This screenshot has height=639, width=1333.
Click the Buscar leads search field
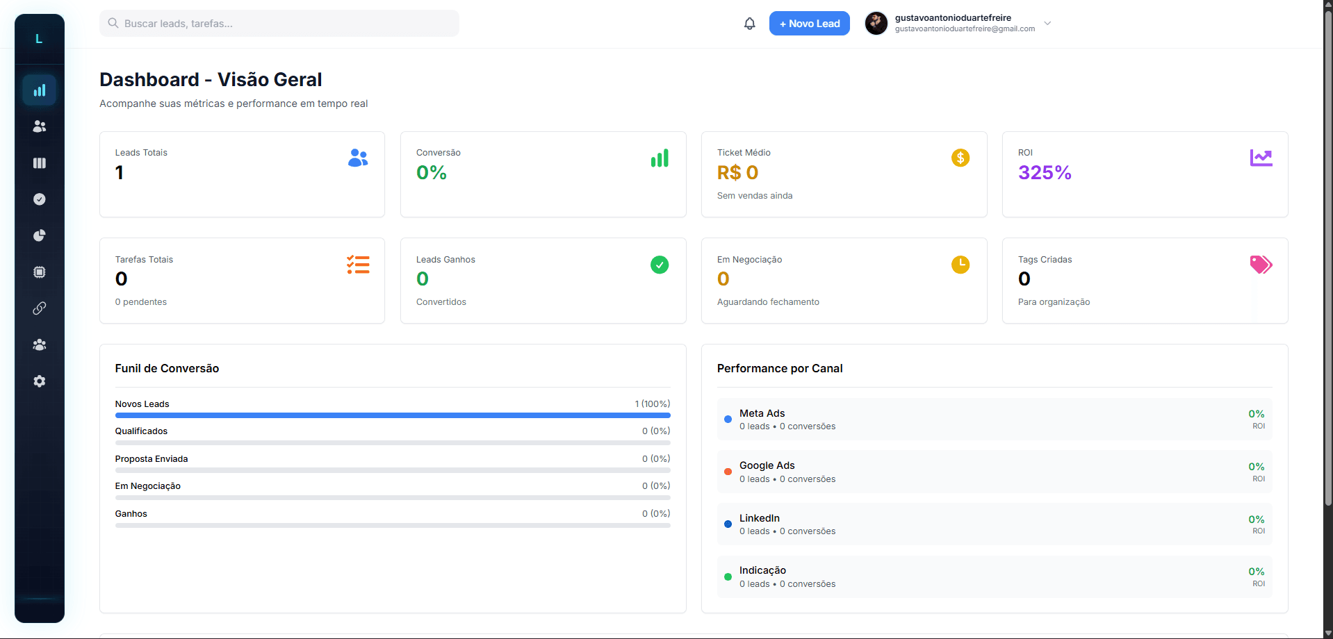click(x=278, y=23)
